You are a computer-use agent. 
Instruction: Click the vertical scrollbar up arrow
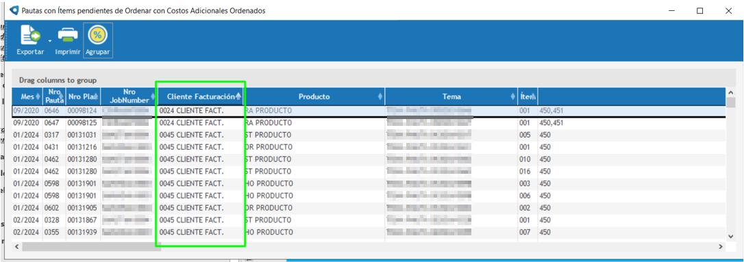731,92
